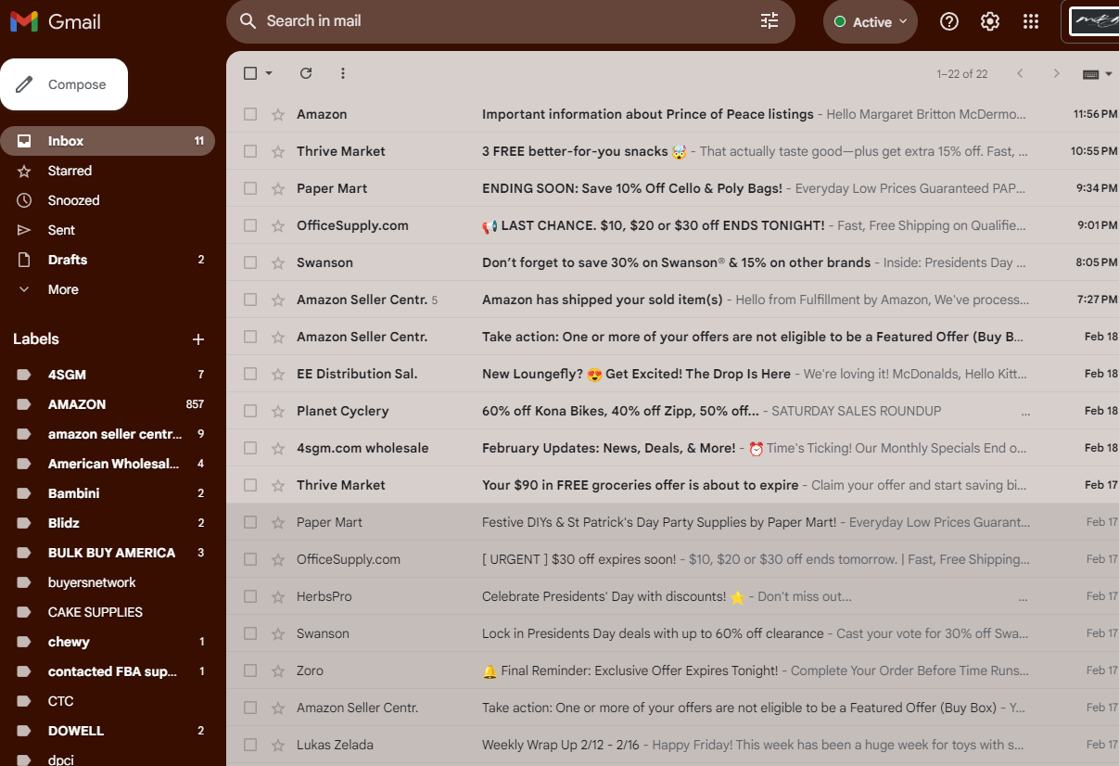Go to older messages arrow
This screenshot has width=1119, height=766.
(1056, 73)
